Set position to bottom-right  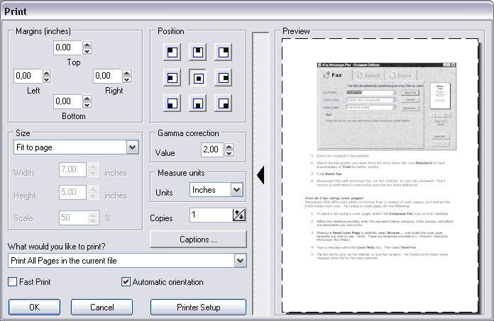point(223,103)
